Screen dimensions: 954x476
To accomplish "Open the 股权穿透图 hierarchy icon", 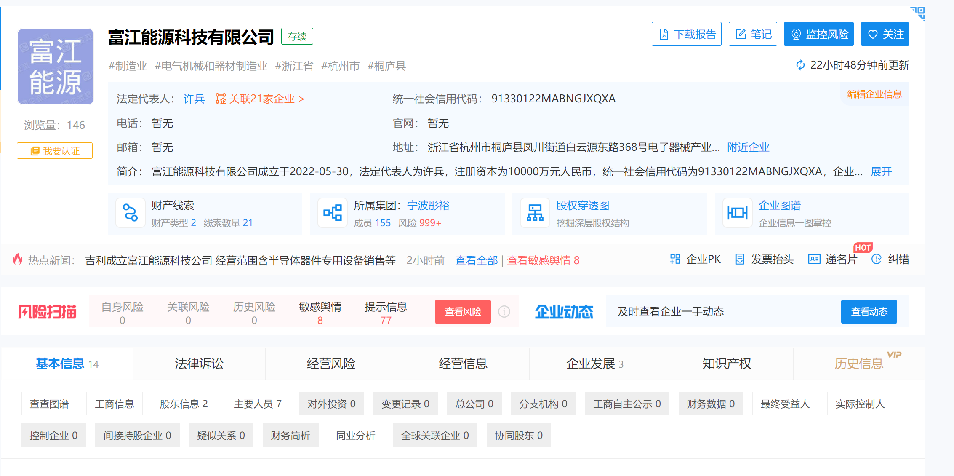I will [535, 213].
